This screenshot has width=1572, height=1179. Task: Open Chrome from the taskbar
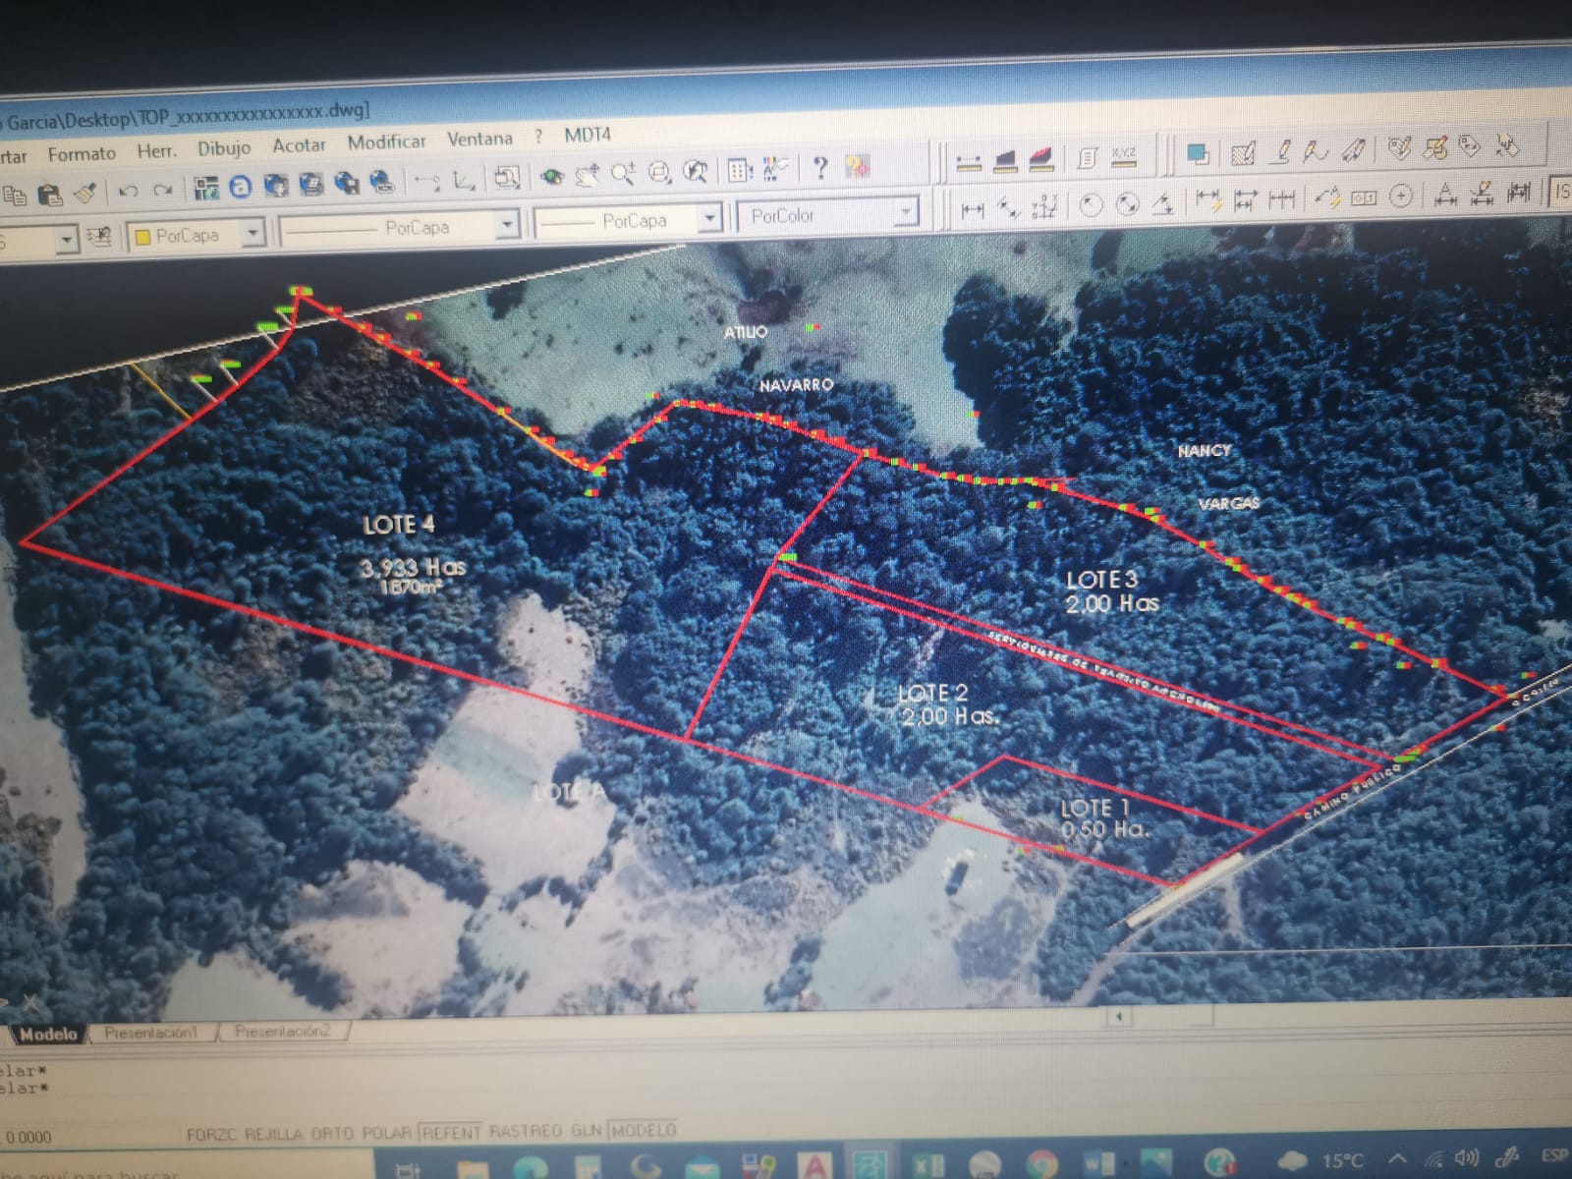click(x=1042, y=1166)
